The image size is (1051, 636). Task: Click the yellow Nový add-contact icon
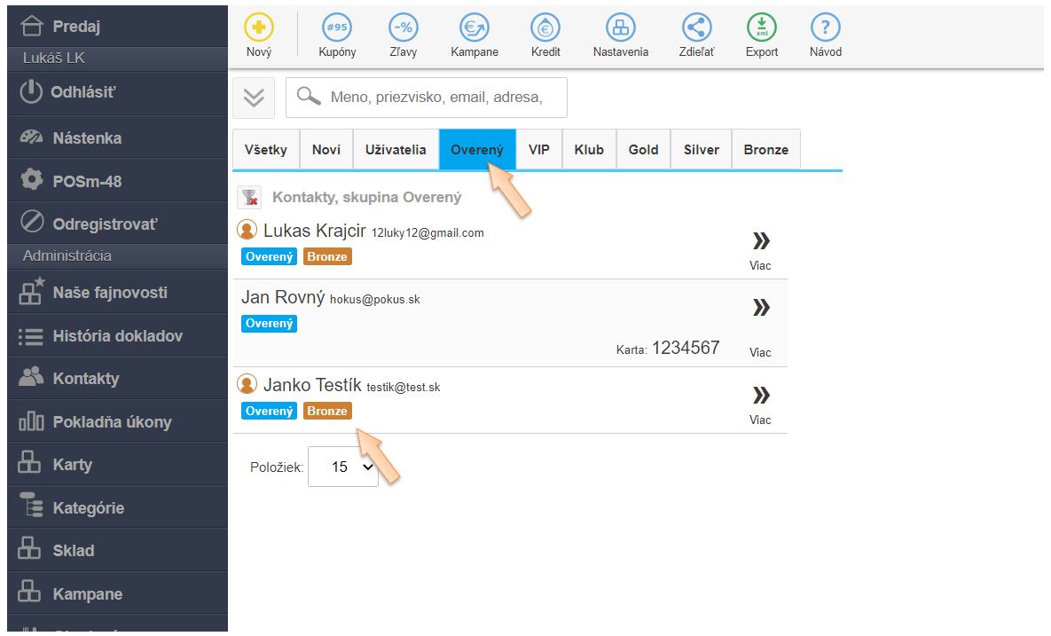click(259, 28)
